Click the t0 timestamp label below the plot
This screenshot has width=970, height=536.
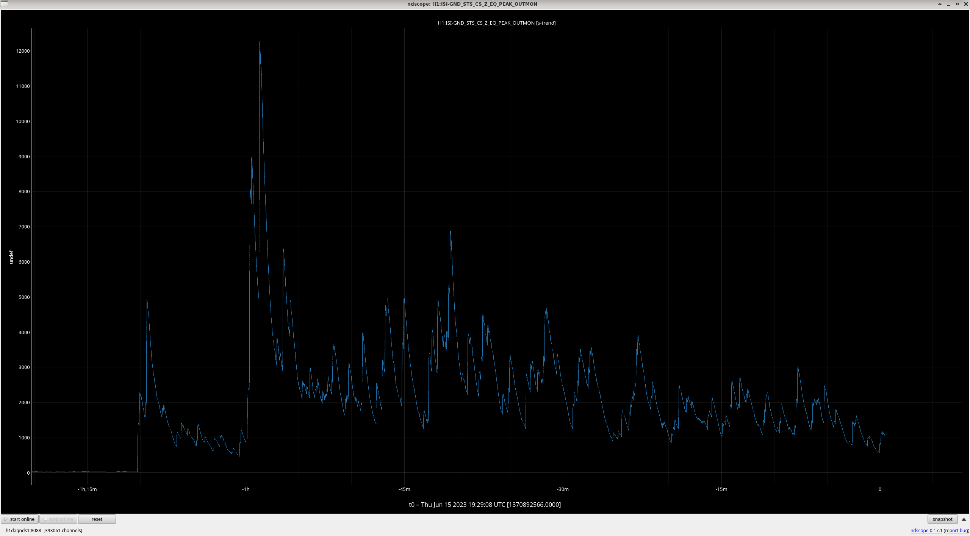[485, 504]
